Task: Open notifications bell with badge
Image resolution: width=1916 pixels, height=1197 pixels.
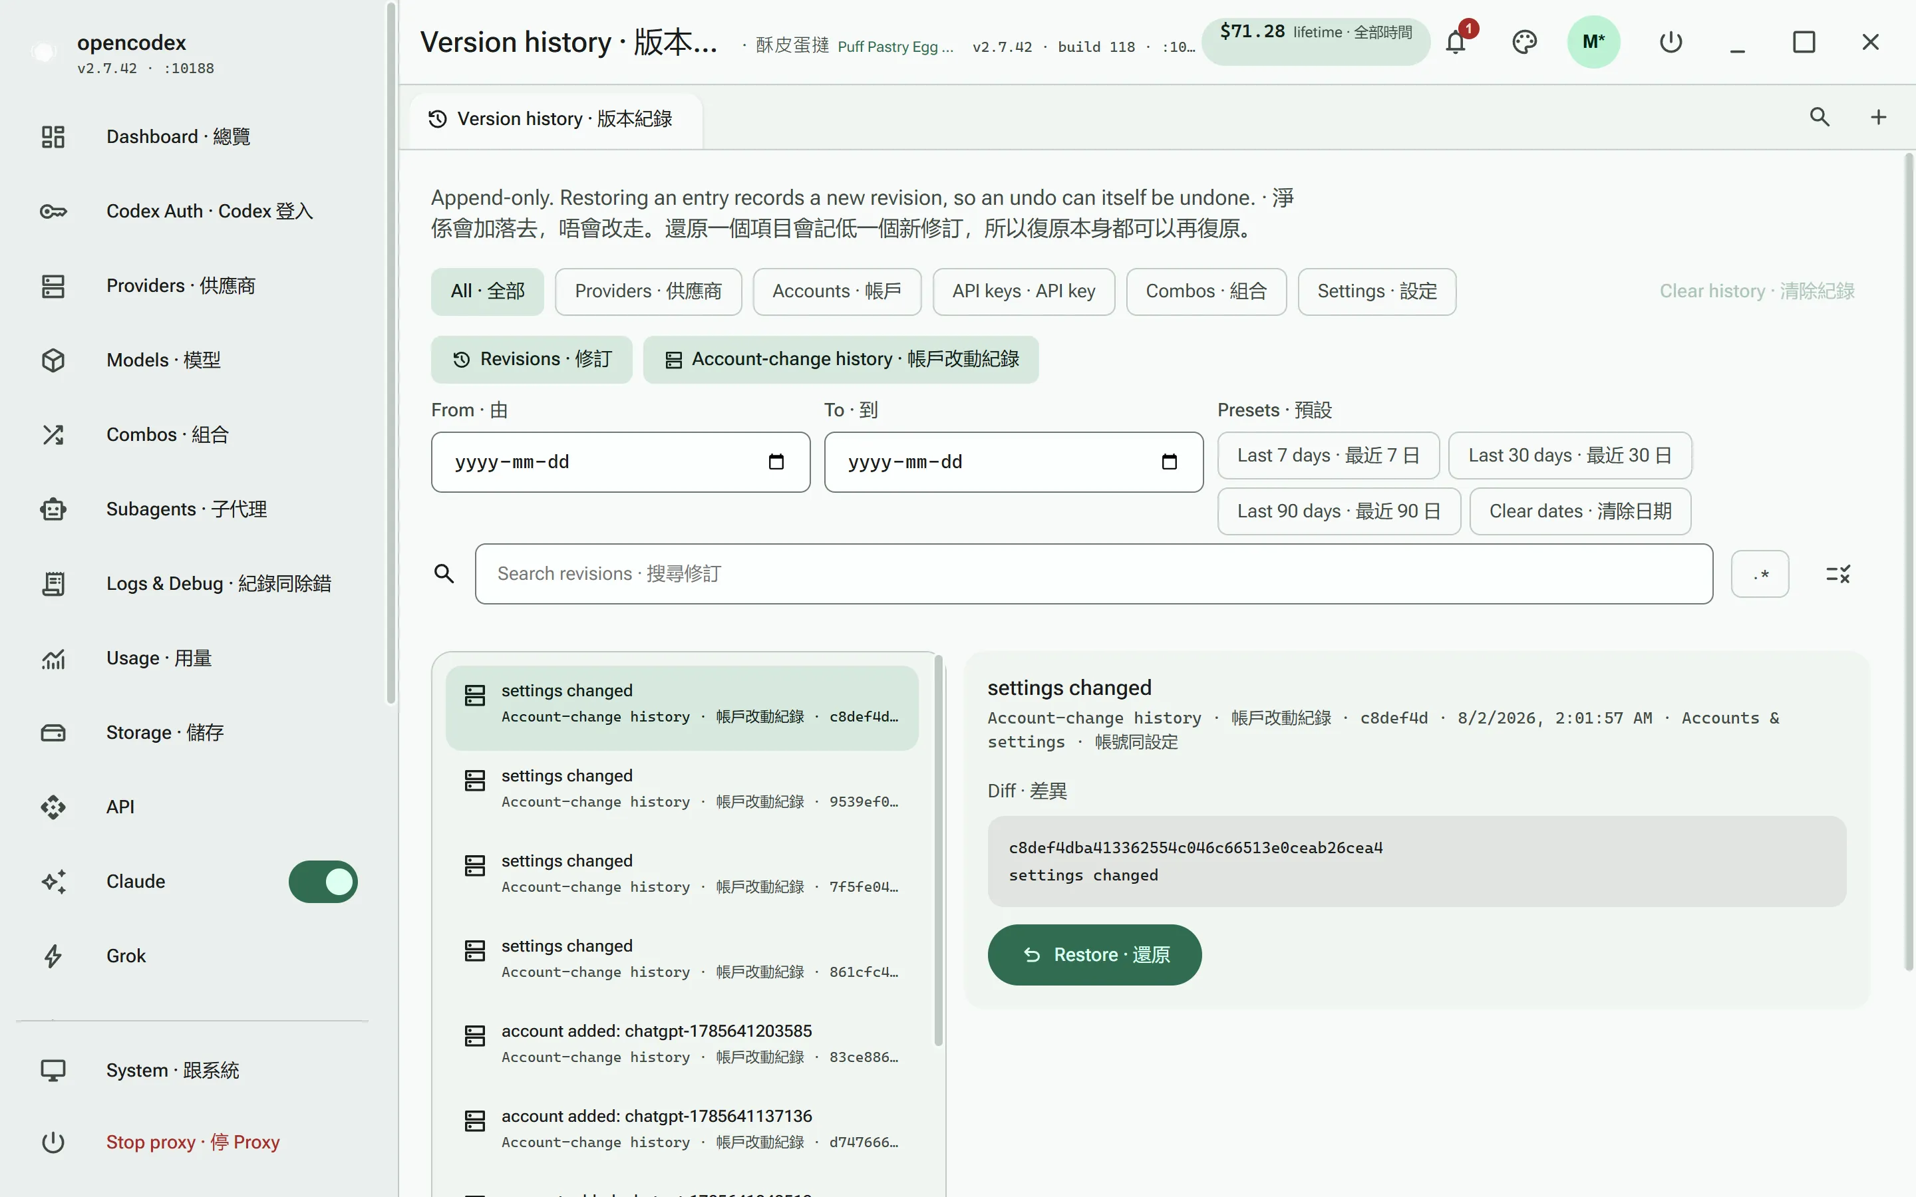Action: pos(1457,41)
